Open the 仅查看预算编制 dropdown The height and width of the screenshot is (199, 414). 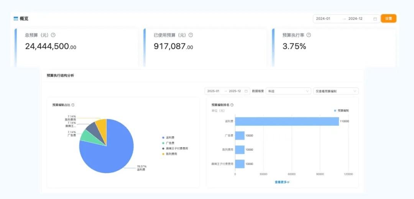pos(336,91)
